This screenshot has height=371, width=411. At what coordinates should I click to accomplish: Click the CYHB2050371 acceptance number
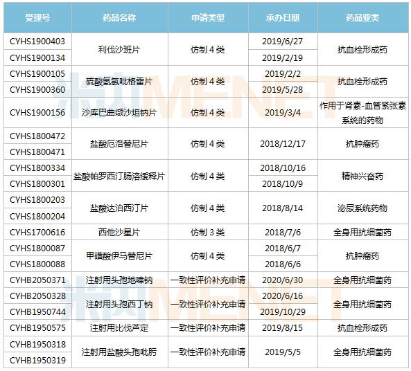(x=37, y=280)
